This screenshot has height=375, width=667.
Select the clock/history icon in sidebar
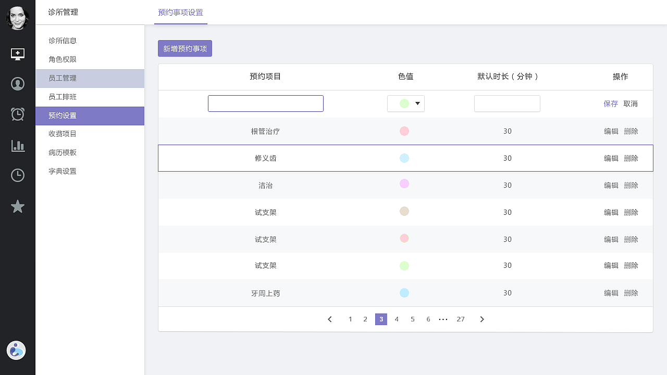tap(18, 175)
